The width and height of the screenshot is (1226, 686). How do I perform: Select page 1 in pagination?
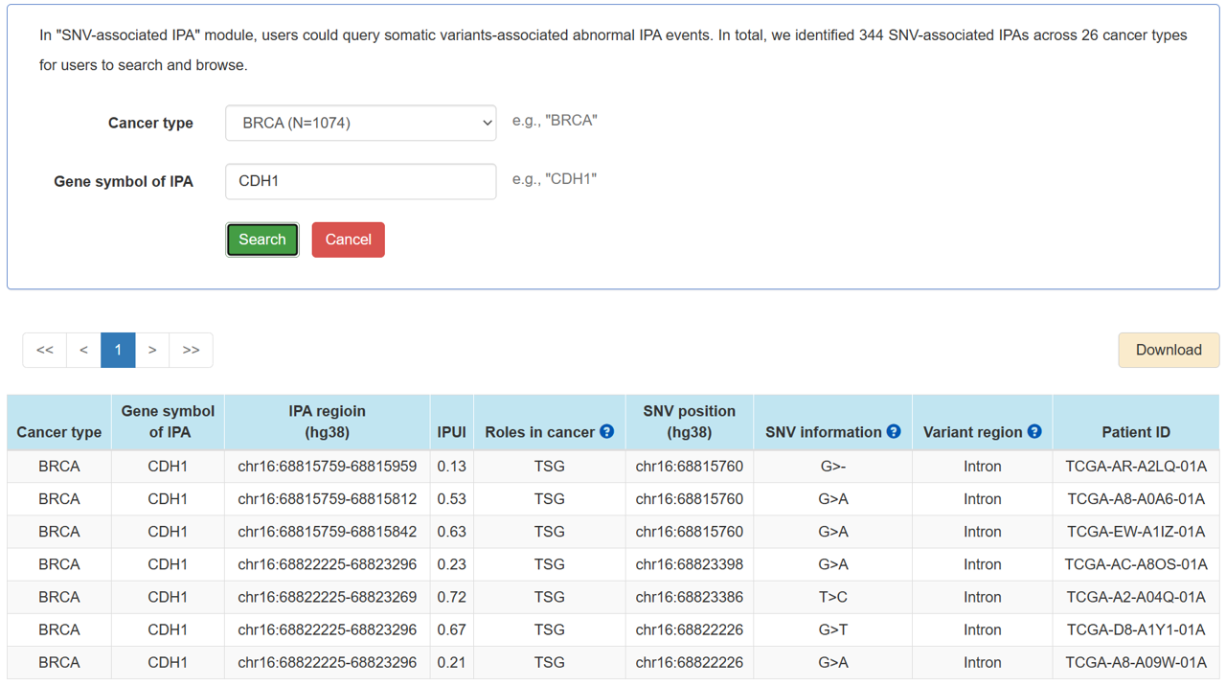(x=118, y=350)
